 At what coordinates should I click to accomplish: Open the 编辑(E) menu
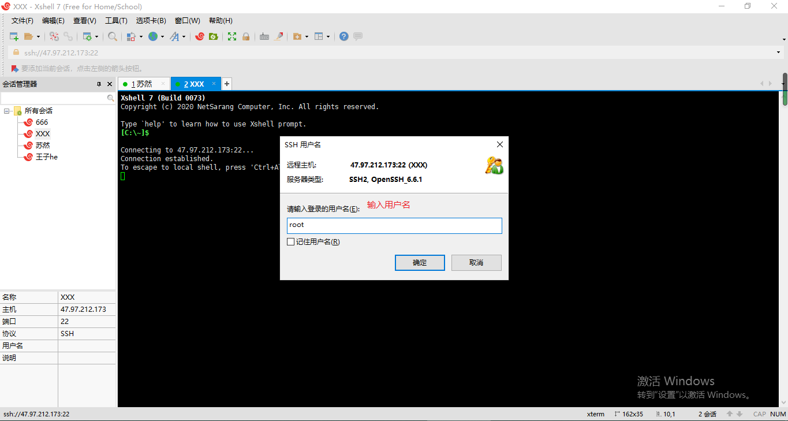53,21
